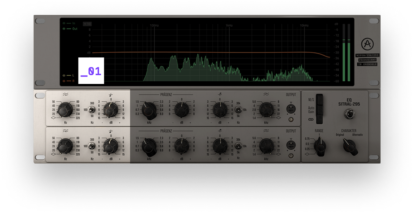Hide the R channel EQ curve
Screen dimensions: 413x213
coord(64,81)
